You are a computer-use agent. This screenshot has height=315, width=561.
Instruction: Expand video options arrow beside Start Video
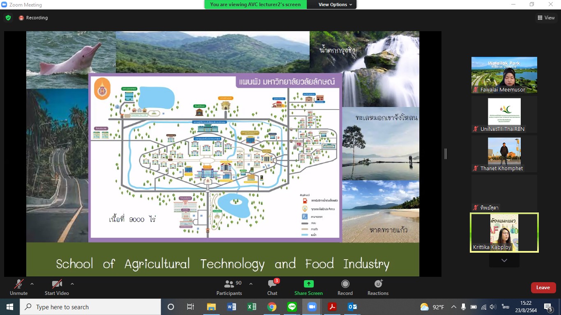coord(72,284)
